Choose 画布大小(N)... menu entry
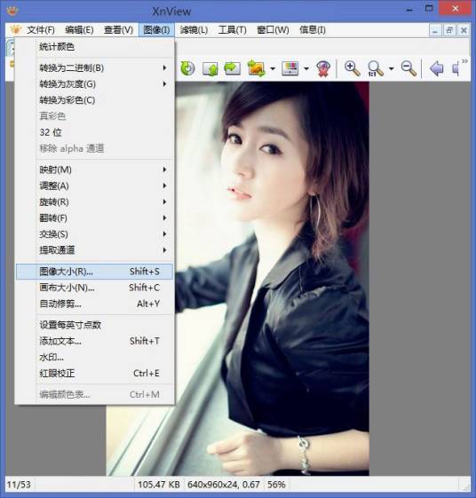This screenshot has width=476, height=498. pos(94,288)
